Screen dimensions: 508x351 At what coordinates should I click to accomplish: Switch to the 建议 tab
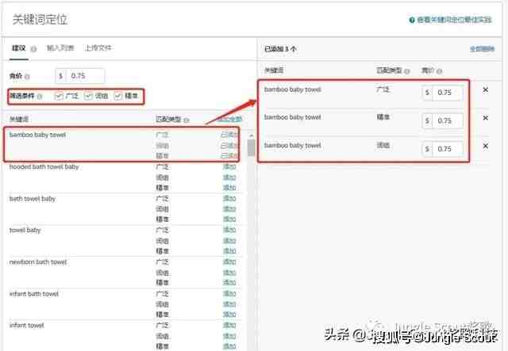tap(19, 48)
